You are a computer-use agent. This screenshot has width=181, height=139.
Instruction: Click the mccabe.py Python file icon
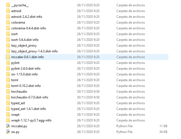(8, 126)
